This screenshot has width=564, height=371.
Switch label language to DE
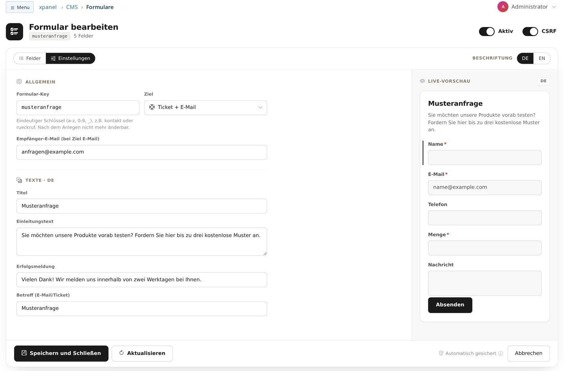pyautogui.click(x=525, y=58)
